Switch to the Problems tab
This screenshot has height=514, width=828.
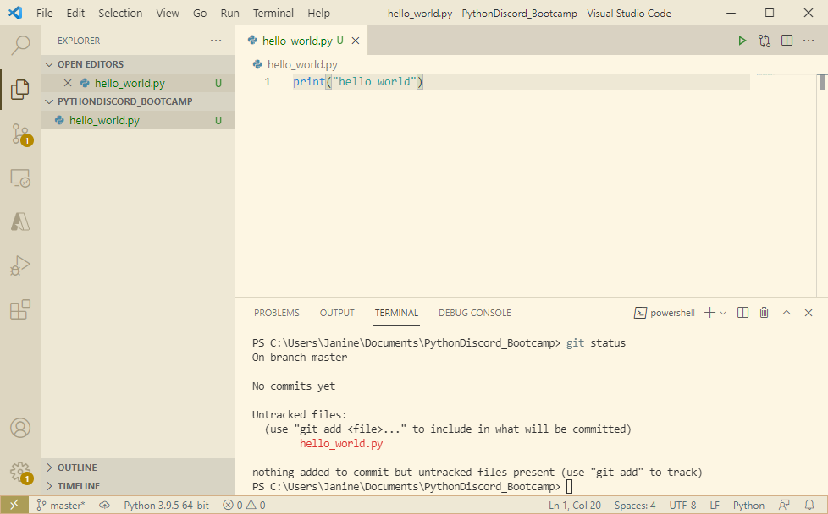point(277,313)
